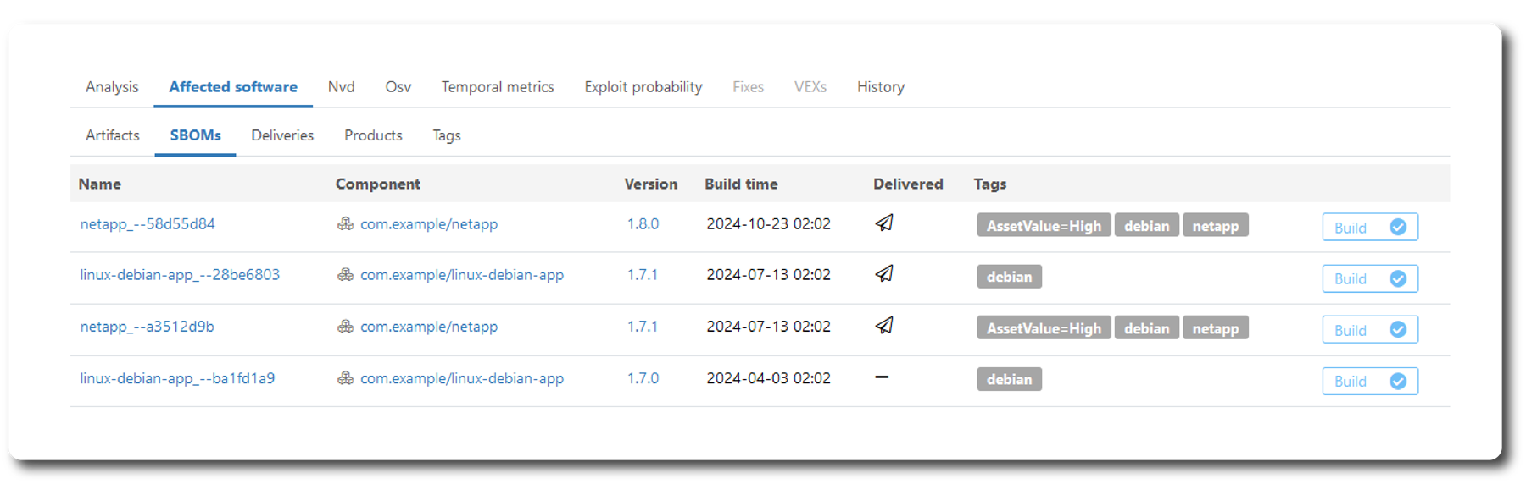Image resolution: width=1526 pixels, height=484 pixels.
Task: Sort by Build time column header
Action: pos(741,184)
